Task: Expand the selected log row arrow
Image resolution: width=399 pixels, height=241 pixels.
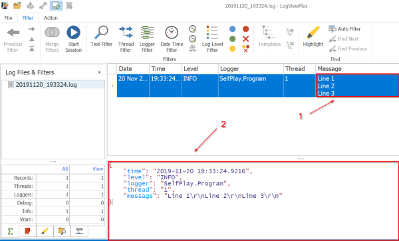Action: pyautogui.click(x=112, y=86)
